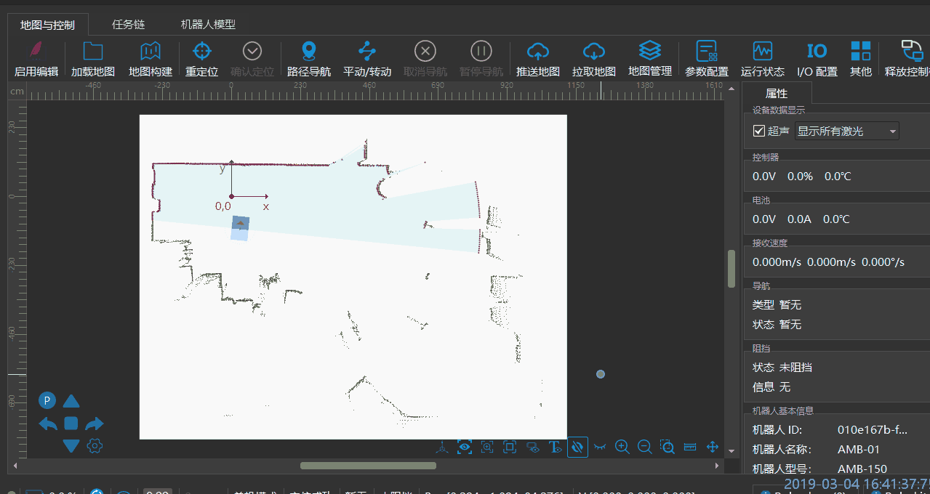Screen dimensions: 930x494
Task: Open the I/O 配置 panel
Action: tap(817, 52)
